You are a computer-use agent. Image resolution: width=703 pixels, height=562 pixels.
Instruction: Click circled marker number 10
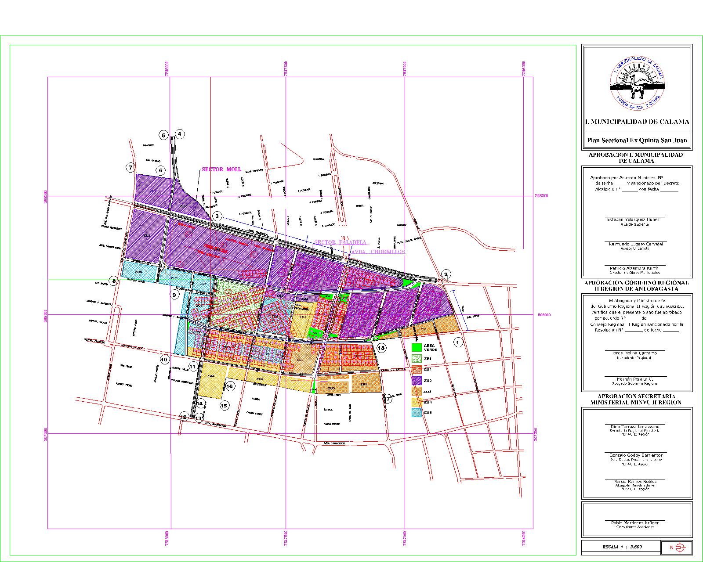[x=164, y=360]
